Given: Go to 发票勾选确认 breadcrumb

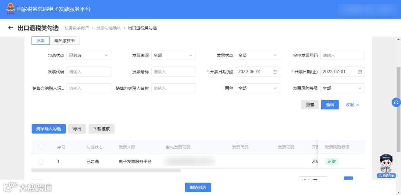Looking at the screenshot, I should point(108,28).
